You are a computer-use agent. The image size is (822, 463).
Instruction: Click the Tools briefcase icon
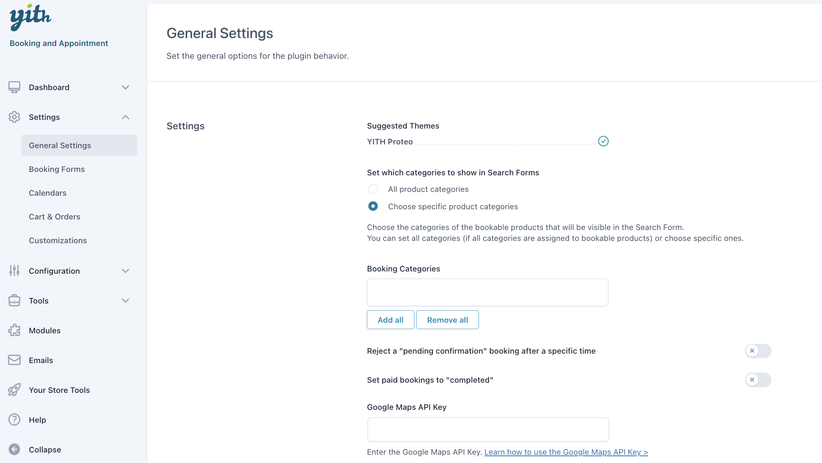point(14,300)
